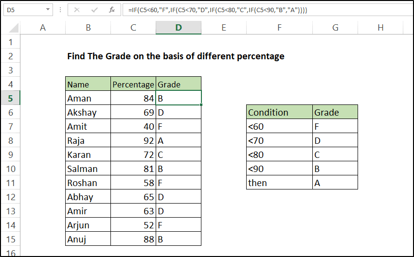Select column D header
The height and width of the screenshot is (257, 414).
pyautogui.click(x=179, y=28)
